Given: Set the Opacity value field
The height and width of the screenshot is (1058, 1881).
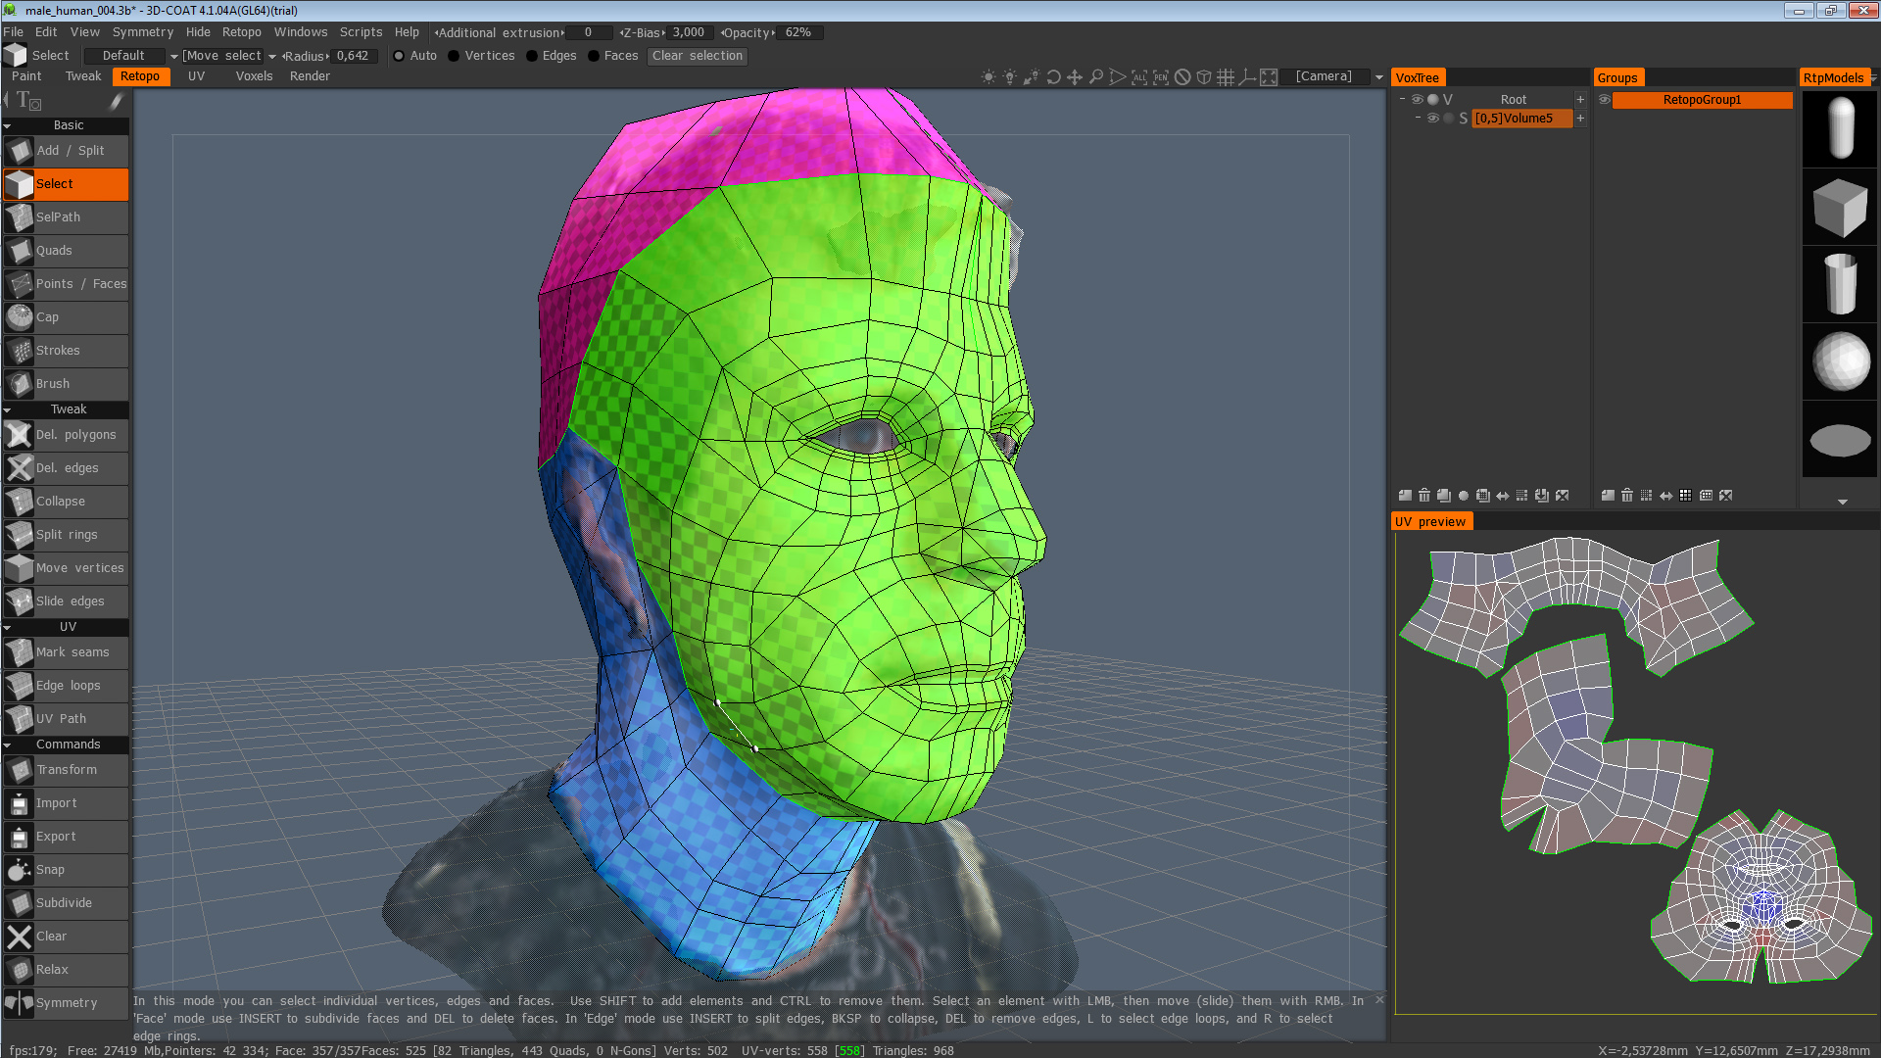Looking at the screenshot, I should pyautogui.click(x=798, y=32).
